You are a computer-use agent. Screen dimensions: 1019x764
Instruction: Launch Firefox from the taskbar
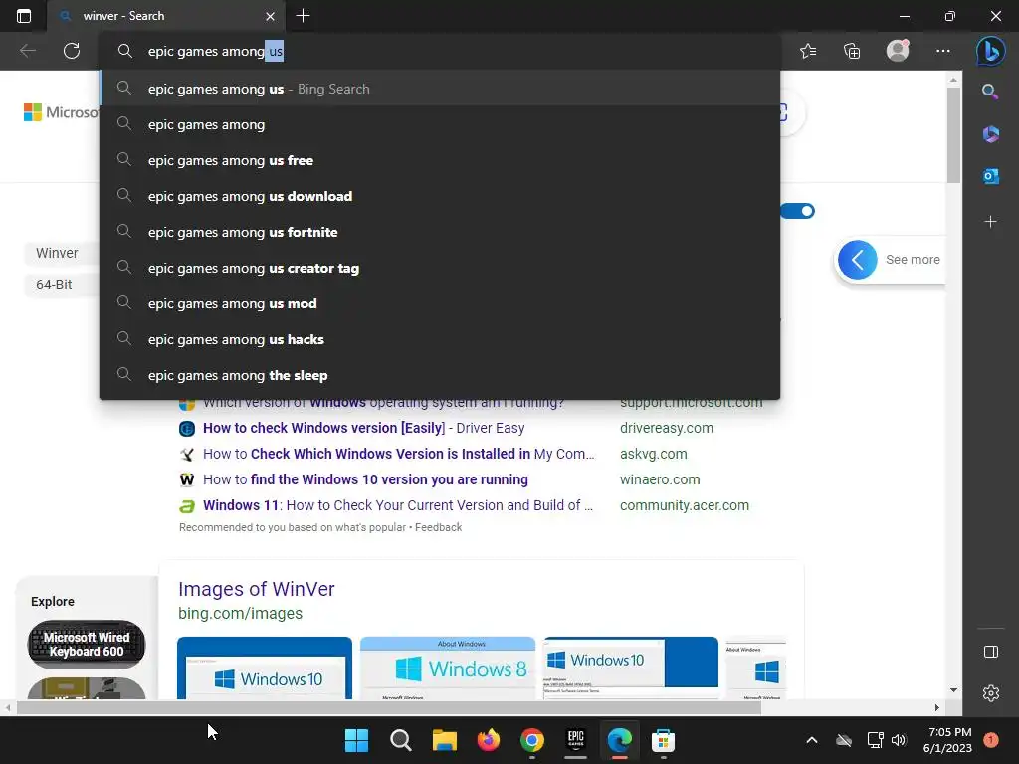pos(488,740)
